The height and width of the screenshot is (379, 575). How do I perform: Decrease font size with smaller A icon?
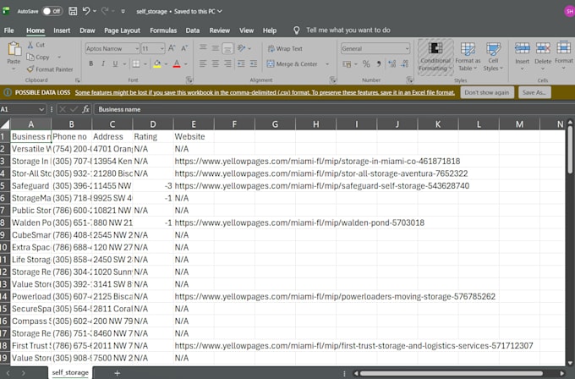pyautogui.click(x=184, y=48)
